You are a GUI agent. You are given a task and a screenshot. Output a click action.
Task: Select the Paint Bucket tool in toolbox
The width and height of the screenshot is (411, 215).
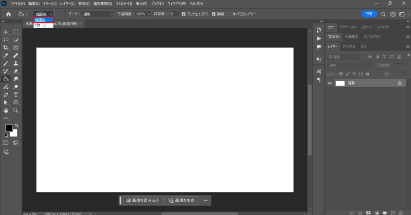[5, 79]
